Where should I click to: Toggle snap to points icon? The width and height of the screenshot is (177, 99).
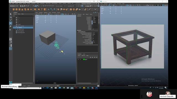(x=47, y=6)
